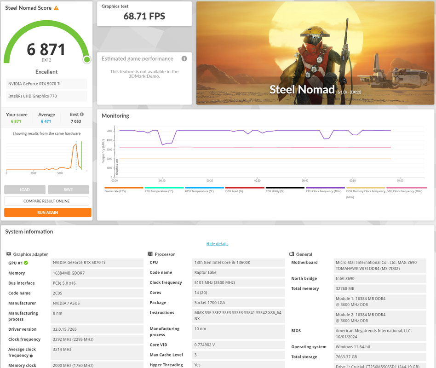Viewport: 436px width, 368px height.
Task: Open COMPARE RESULT ONLINE
Action: click(x=46, y=201)
